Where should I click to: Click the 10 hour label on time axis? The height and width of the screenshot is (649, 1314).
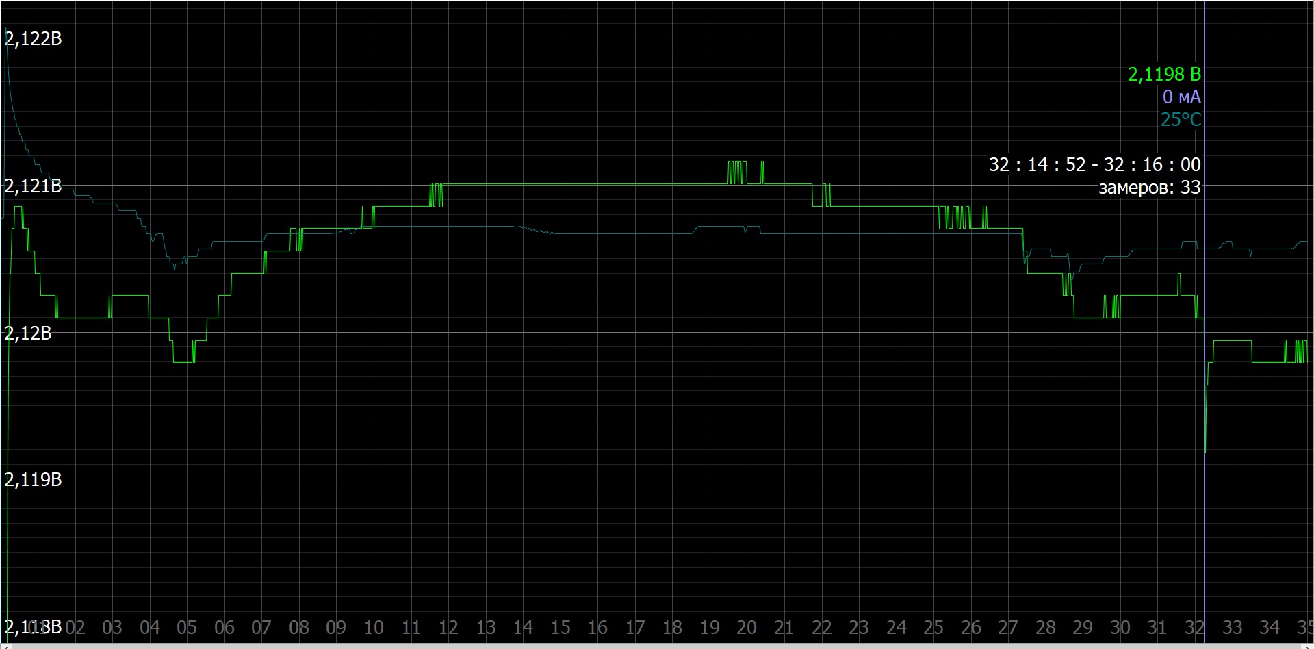tap(373, 627)
